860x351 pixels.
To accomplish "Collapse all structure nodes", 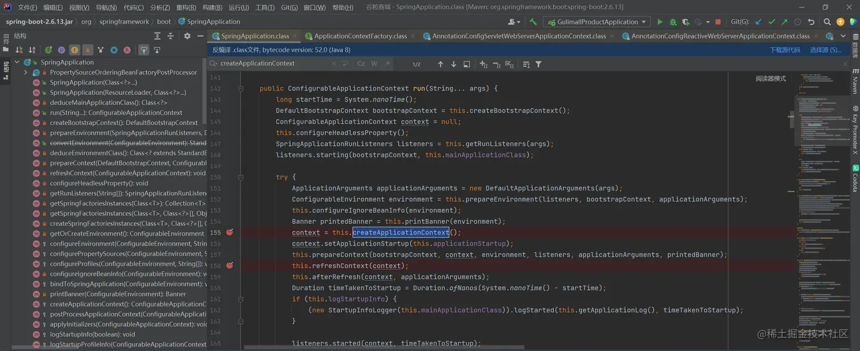I will pos(171,36).
